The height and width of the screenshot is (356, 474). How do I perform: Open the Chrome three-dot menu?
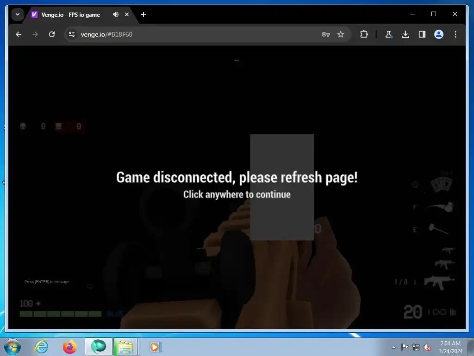(455, 34)
